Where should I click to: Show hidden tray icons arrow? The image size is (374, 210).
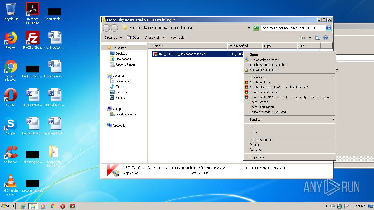point(326,206)
